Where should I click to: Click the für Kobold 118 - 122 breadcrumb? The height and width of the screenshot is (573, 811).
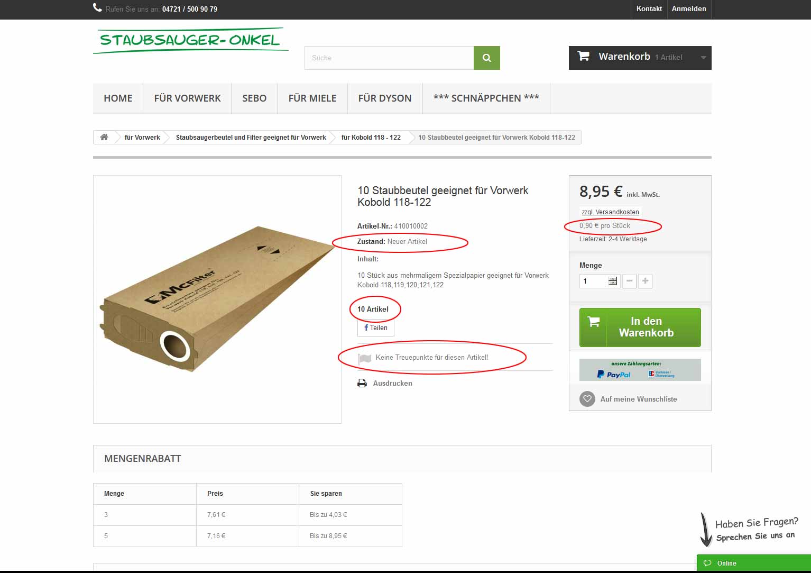pyautogui.click(x=371, y=137)
